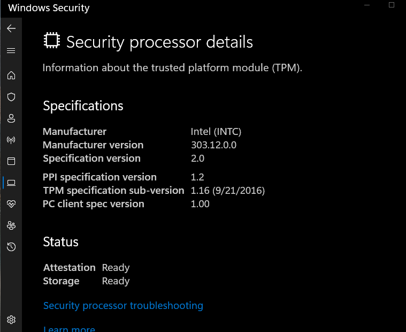This screenshot has height=332, width=406.
Task: Open Virus & threat protection shield icon
Action: point(11,97)
